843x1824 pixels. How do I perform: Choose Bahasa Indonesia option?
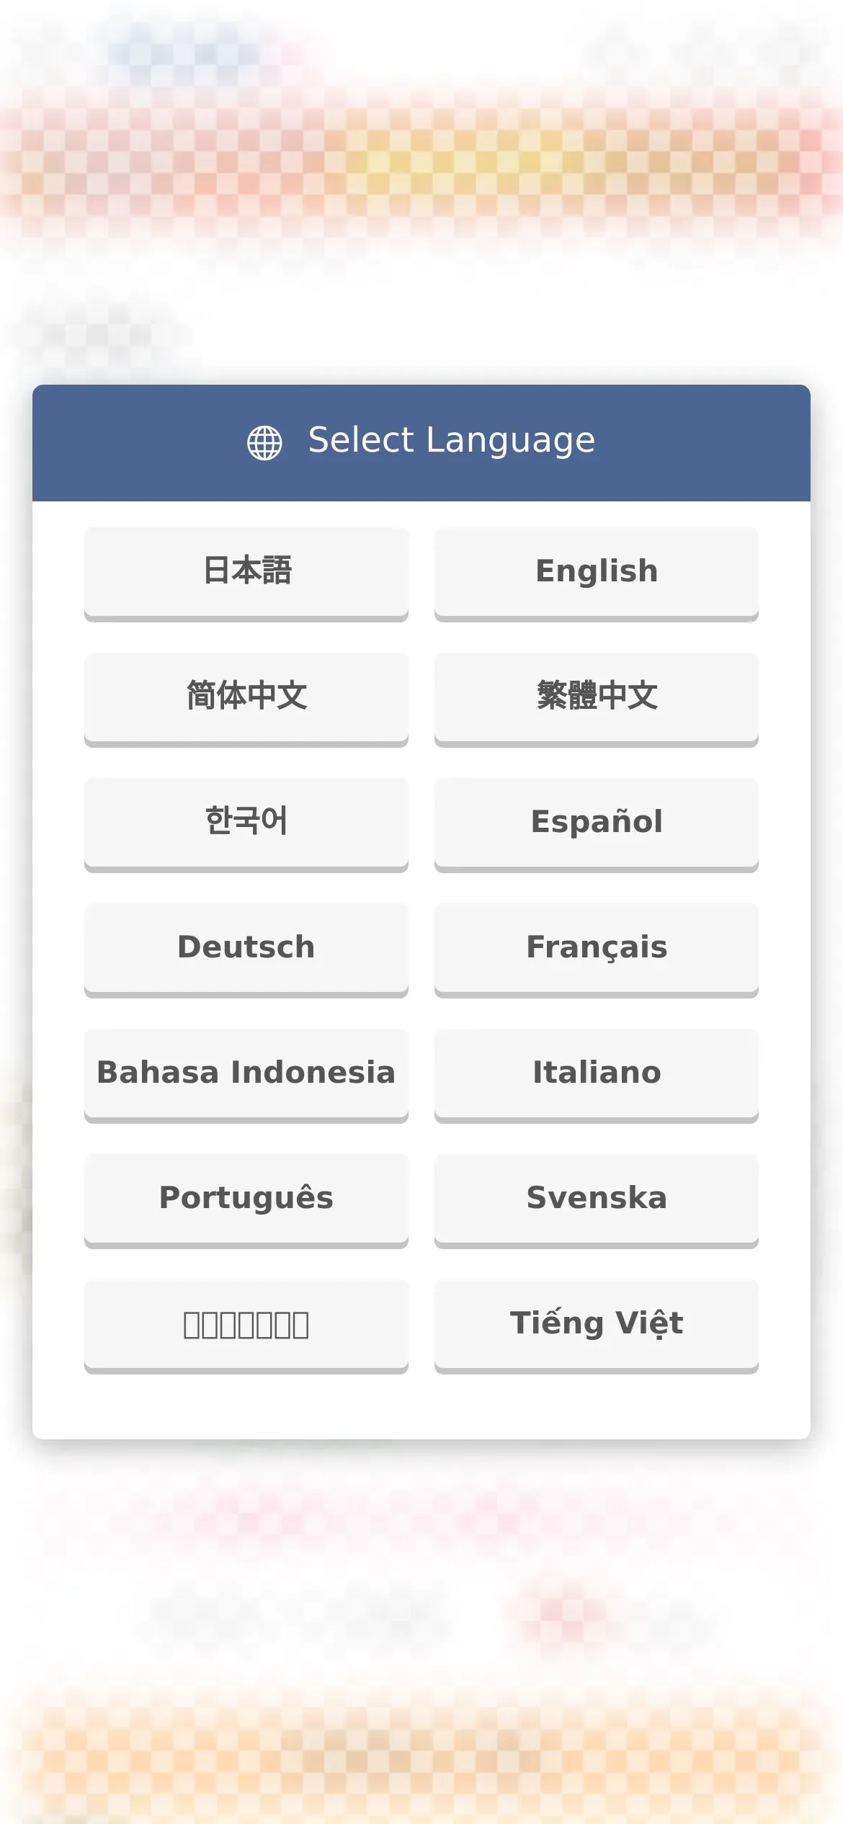(246, 1076)
